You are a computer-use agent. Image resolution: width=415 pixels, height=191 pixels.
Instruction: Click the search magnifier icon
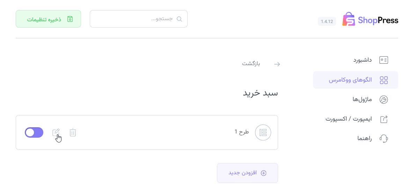(180, 19)
